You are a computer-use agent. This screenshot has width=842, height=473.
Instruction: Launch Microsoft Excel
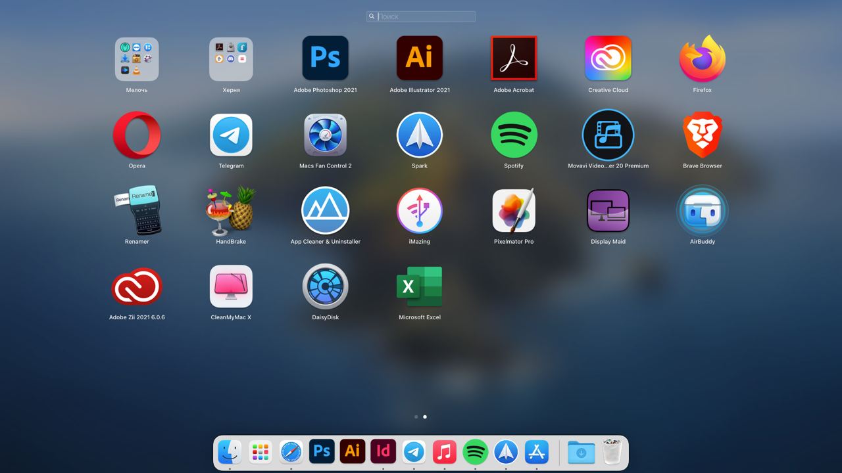click(420, 286)
